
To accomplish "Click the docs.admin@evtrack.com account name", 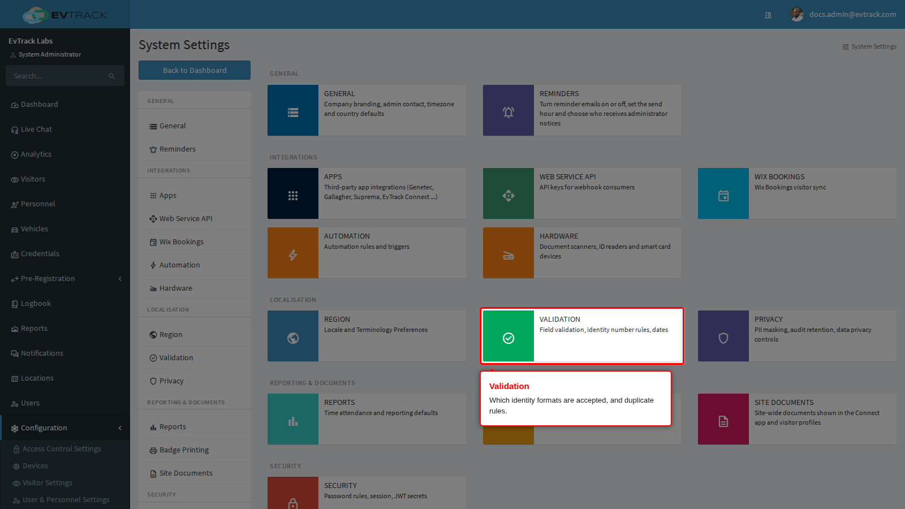I will click(852, 15).
